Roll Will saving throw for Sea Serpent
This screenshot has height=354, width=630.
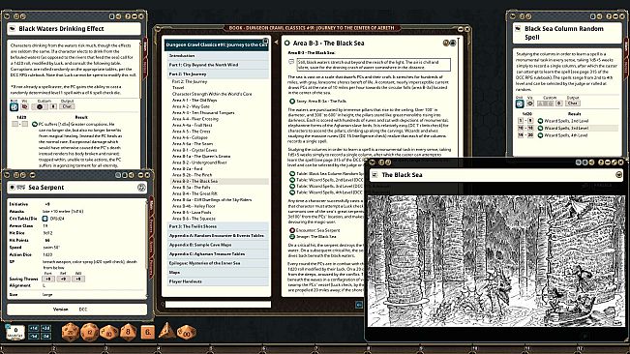[x=78, y=279]
